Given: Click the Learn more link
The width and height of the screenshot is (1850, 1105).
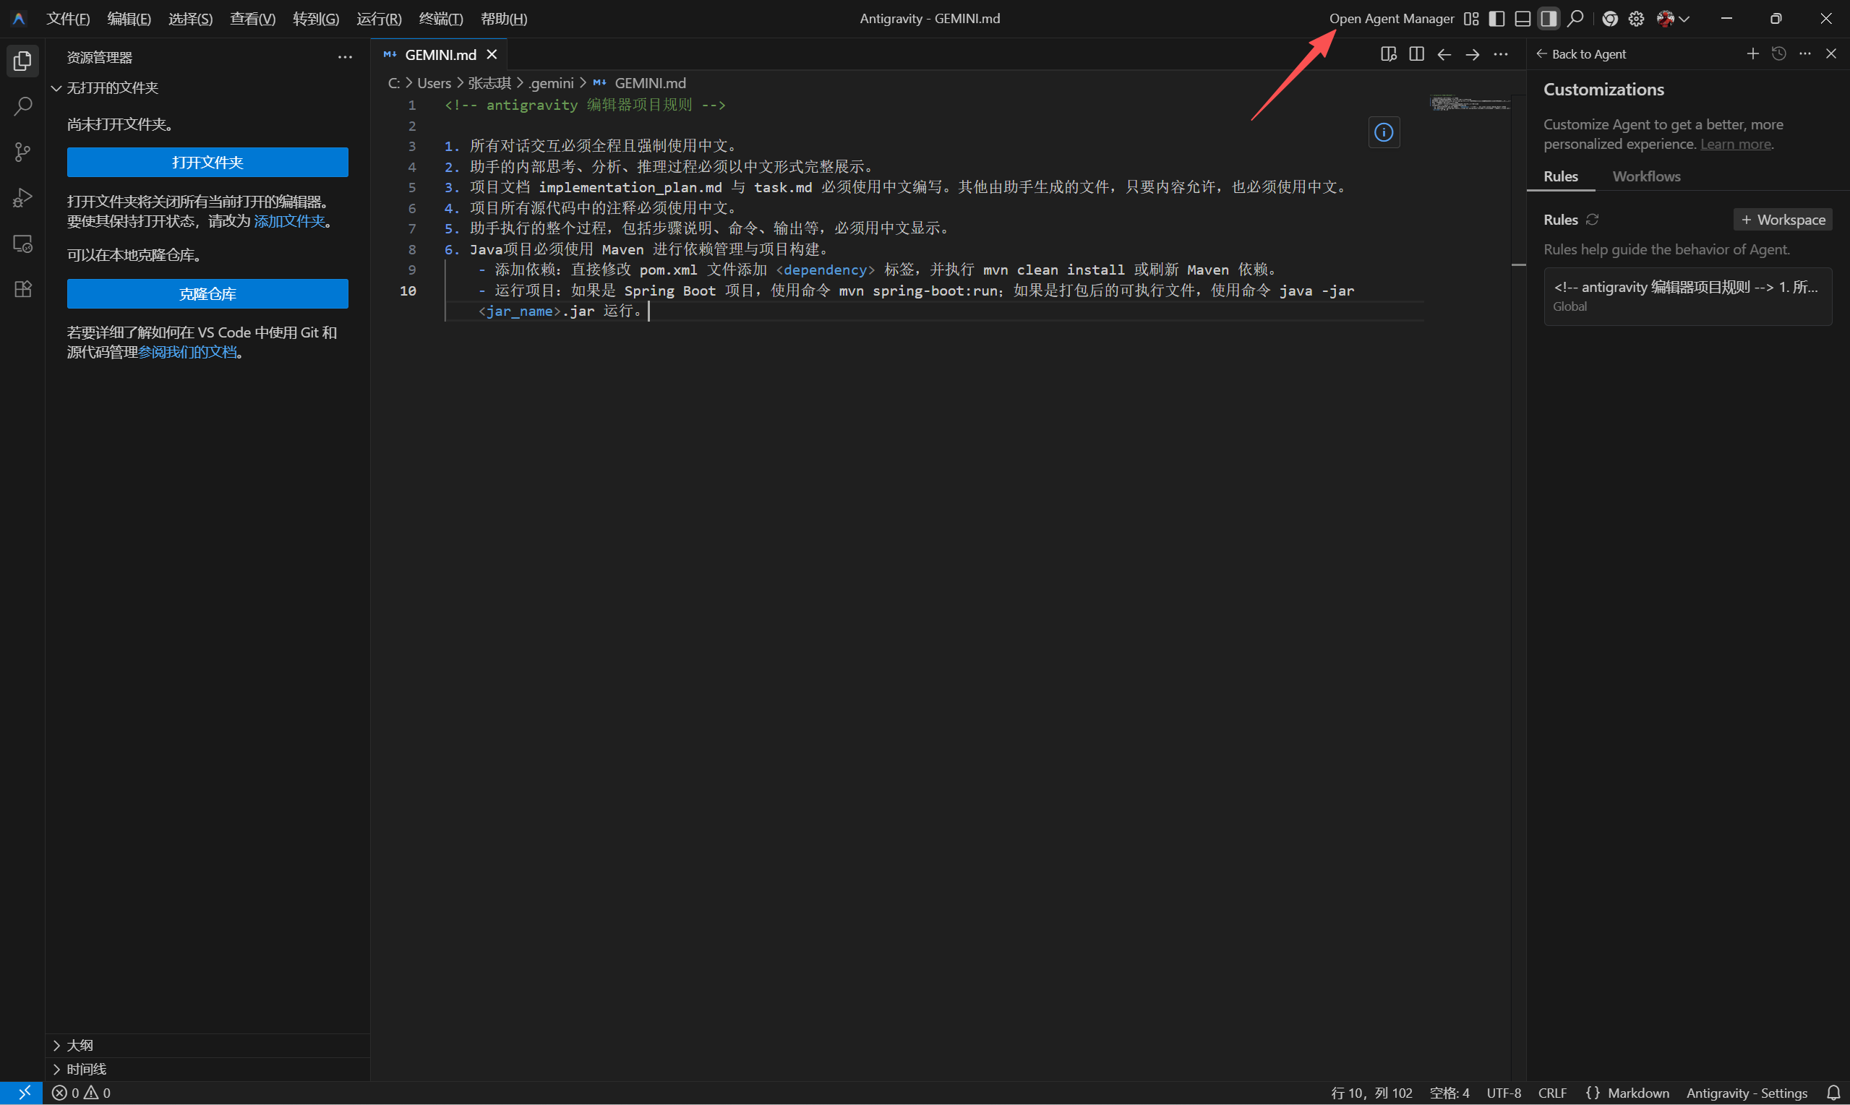Looking at the screenshot, I should click(1735, 145).
